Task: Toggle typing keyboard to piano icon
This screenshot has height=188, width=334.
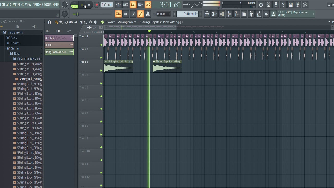Action: tap(118, 14)
